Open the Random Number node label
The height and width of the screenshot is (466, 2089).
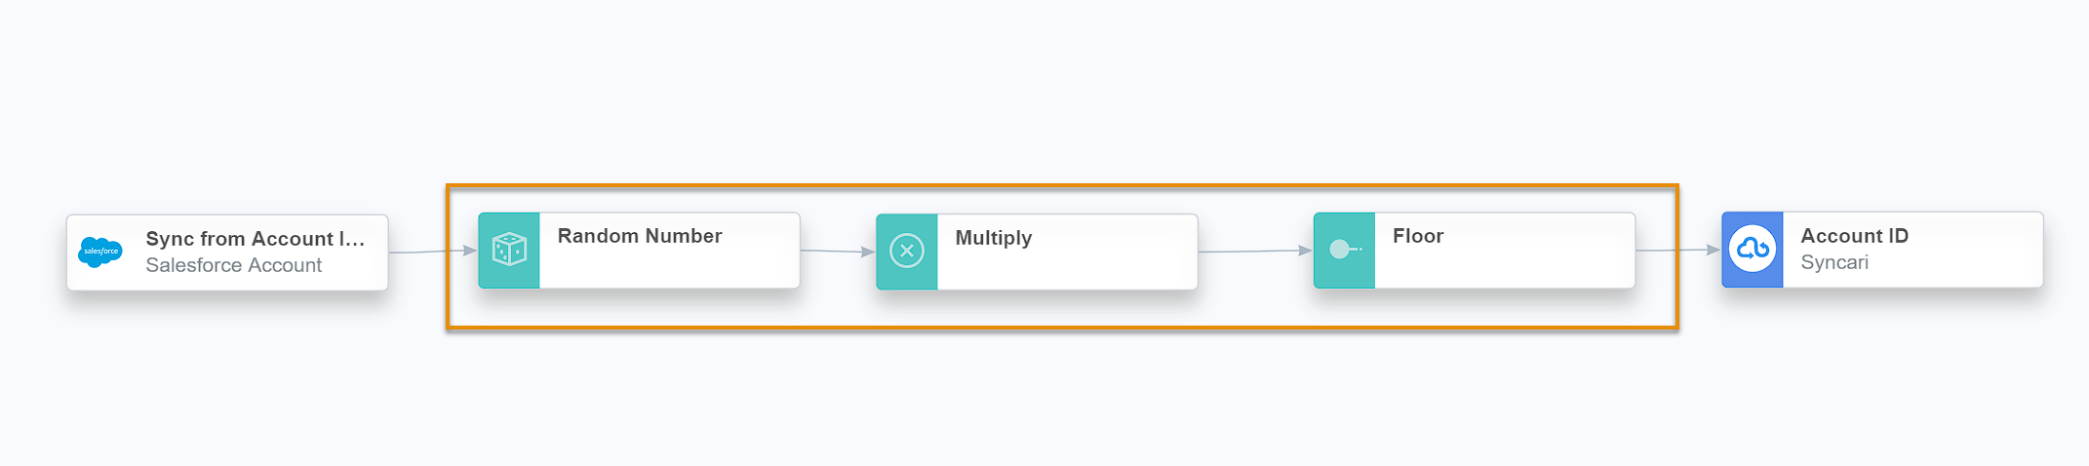639,236
